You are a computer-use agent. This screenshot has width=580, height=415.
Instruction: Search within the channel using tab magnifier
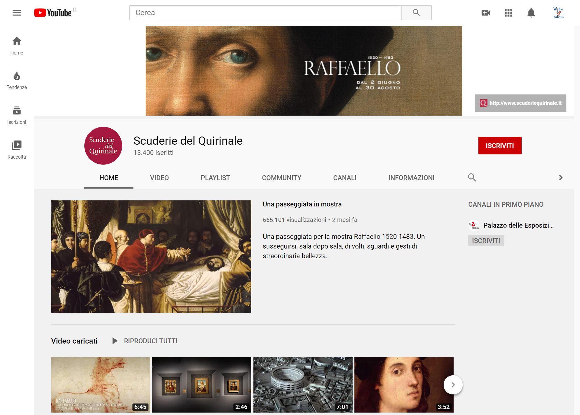pos(472,177)
